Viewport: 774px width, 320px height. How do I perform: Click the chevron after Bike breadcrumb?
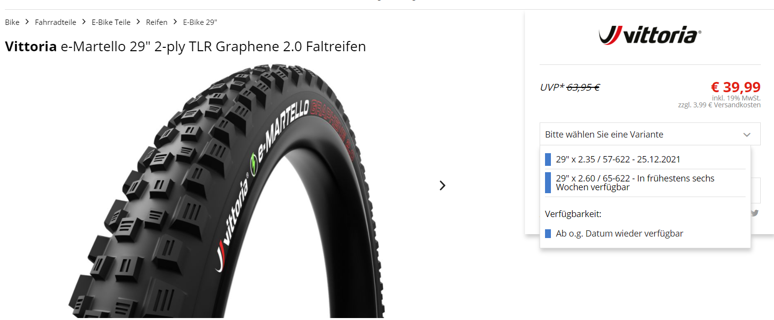27,22
